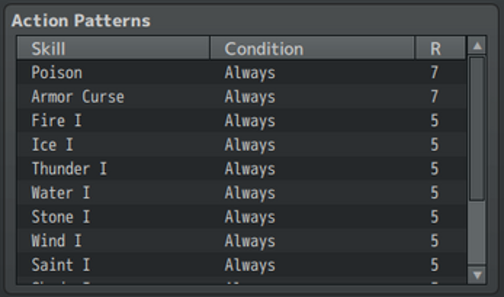This screenshot has width=504, height=297.
Task: Click the Condition column header
Action: click(312, 48)
